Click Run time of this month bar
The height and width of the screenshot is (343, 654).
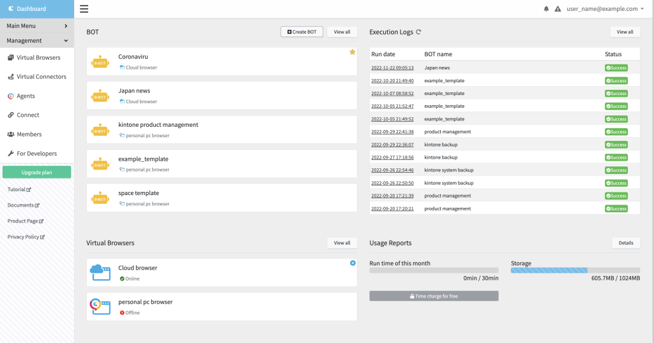point(434,270)
